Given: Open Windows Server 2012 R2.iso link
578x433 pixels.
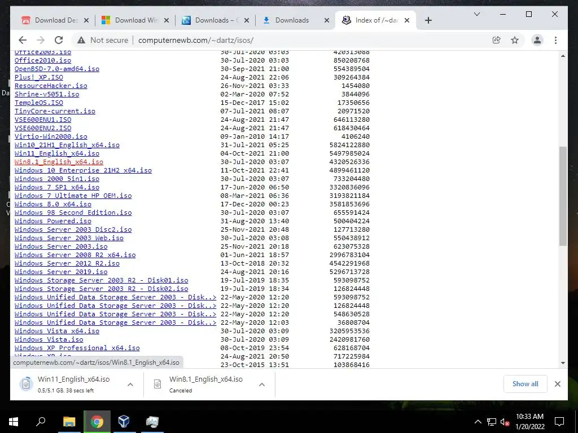Looking at the screenshot, I should coord(67,264).
